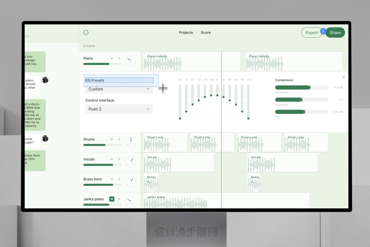Screen dimensions: 370x247
Task: Go to Projects breadcrumb
Action: coord(186,32)
